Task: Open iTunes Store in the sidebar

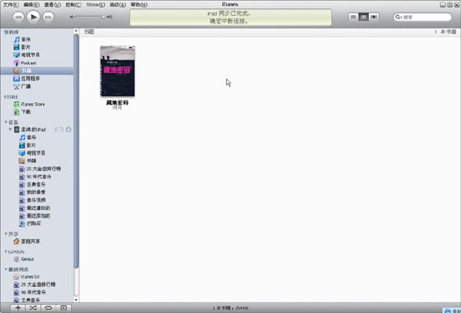Action: (29, 105)
